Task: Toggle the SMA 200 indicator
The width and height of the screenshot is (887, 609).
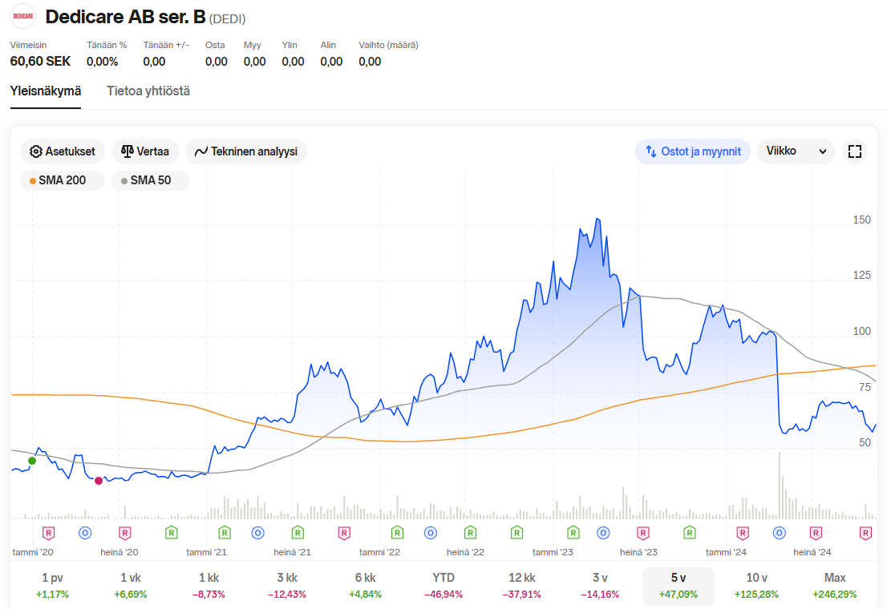Action: tap(63, 180)
